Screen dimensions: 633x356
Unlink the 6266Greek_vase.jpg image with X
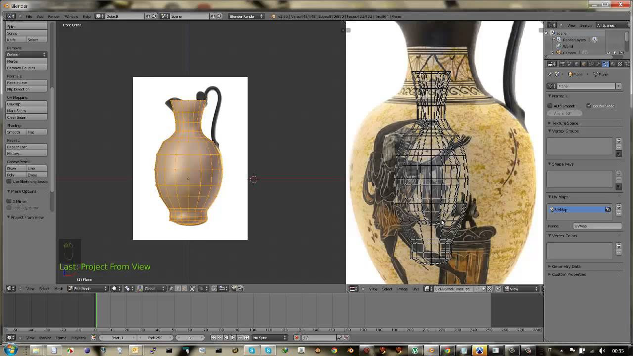click(490, 289)
